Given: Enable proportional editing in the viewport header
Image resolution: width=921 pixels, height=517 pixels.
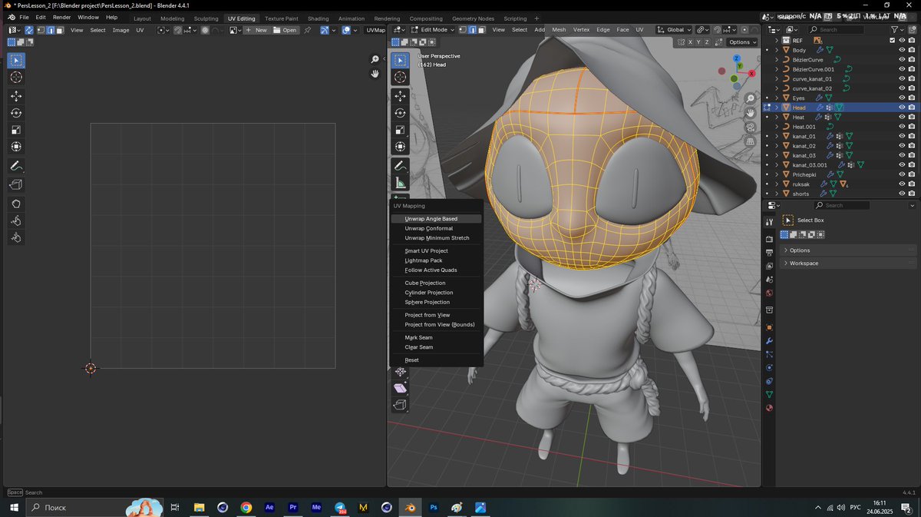Looking at the screenshot, I should [744, 29].
